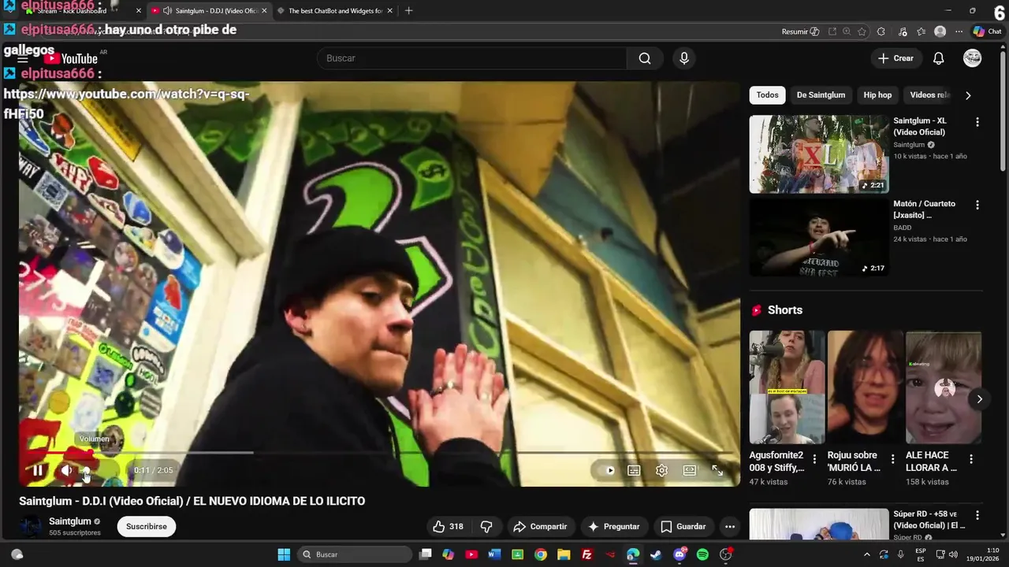Click the Suscribirse button
The image size is (1009, 567).
[x=147, y=527]
